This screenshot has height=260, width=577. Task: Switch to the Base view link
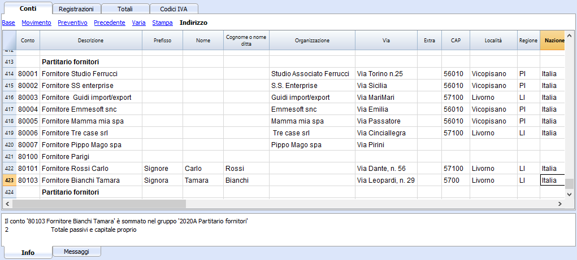click(8, 23)
